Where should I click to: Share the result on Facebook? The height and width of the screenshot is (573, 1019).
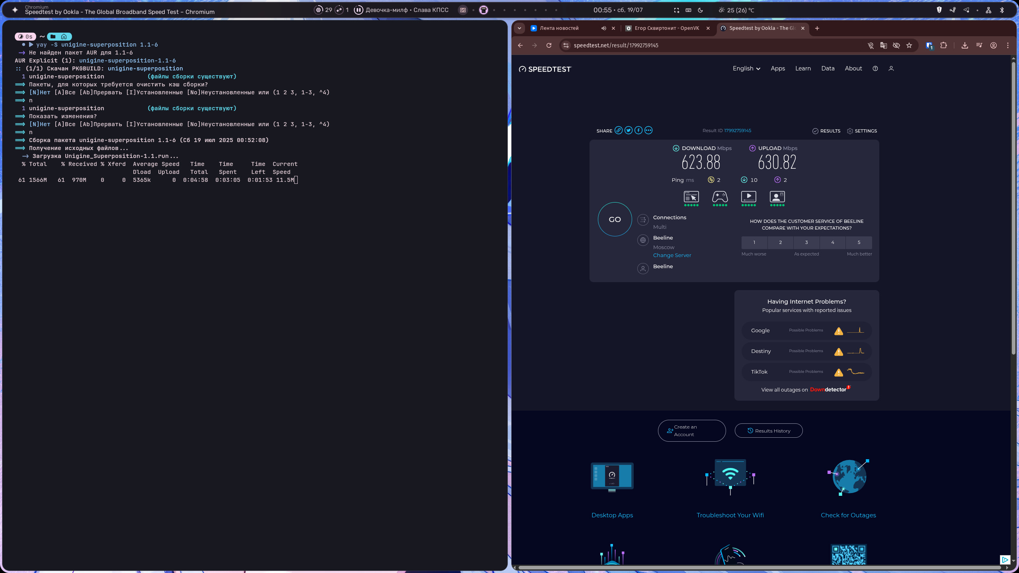[x=638, y=131]
